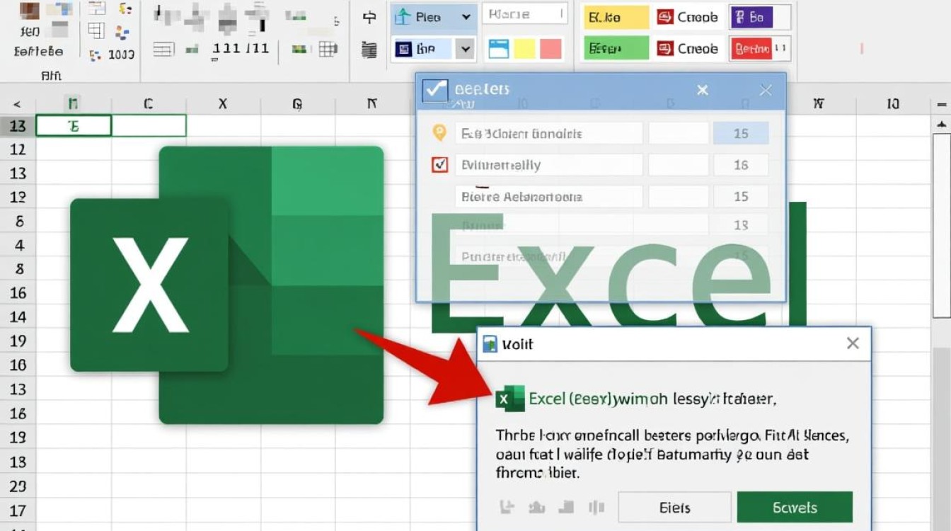Click the value '13' in the Beelers dialog

pos(741,225)
